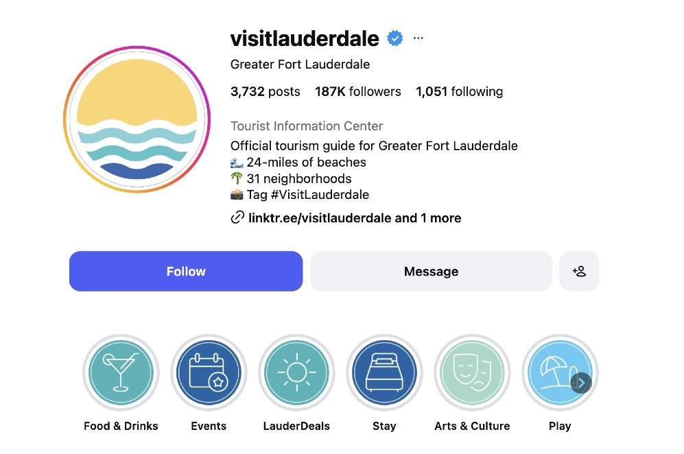The height and width of the screenshot is (454, 684).
Task: Click the add similar accounts person icon
Action: pyautogui.click(x=579, y=272)
